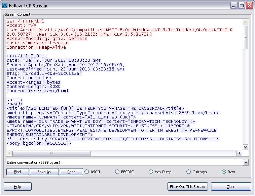This screenshot has width=255, height=196.
Task: Open Help for the stream dialog
Action: 17,186
